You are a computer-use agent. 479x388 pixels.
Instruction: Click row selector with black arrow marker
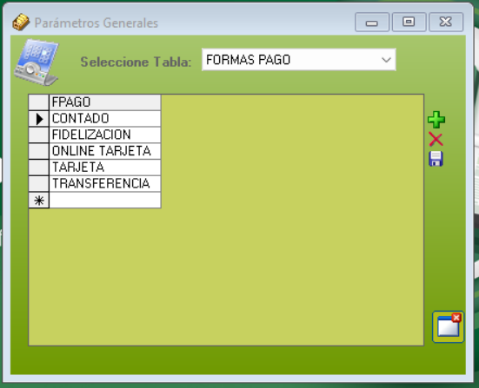(39, 119)
